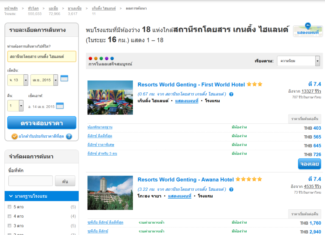Viewport: 325px width, 235px height.
Task: Click the First World Hotel ดี 7.4 score
Action: [x=315, y=84]
